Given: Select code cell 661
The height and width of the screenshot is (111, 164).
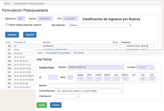Looking at the screenshot, I should [x=10, y=87].
